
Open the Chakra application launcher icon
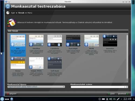2,99
